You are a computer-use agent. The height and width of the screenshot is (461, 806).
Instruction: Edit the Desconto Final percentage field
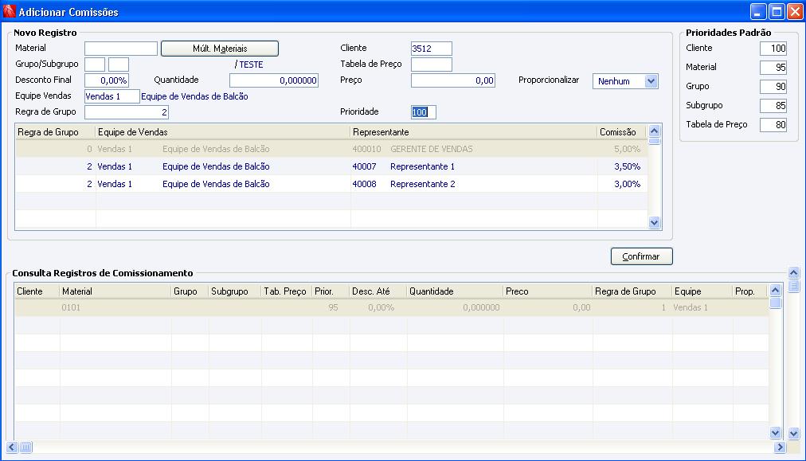coord(107,80)
